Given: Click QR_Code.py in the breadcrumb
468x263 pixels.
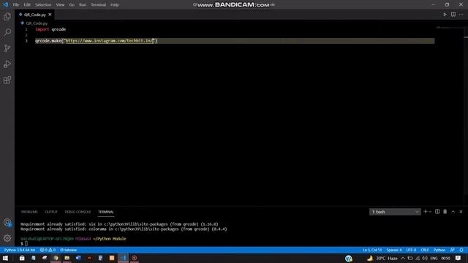Looking at the screenshot, I should (37, 23).
